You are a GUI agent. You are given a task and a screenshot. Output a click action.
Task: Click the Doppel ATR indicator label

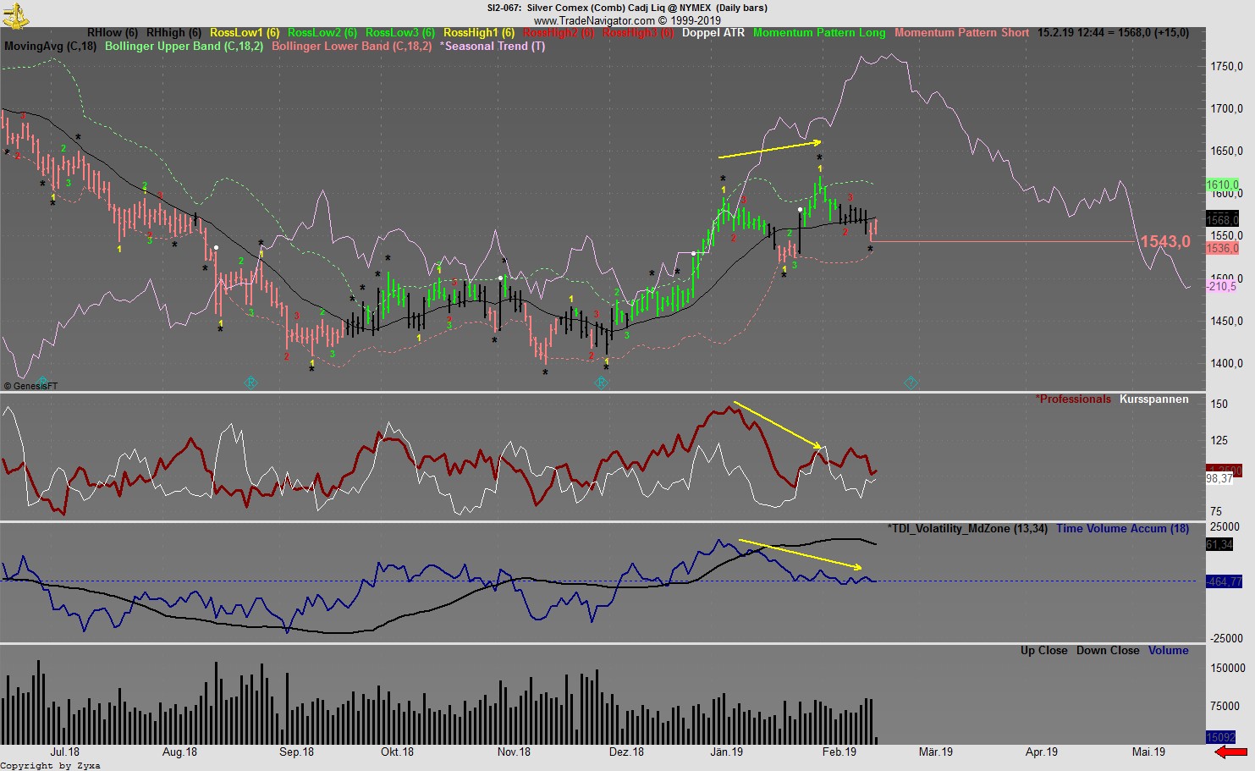click(713, 33)
